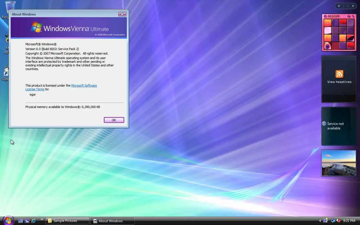Image resolution: width=360 pixels, height=225 pixels.
Task: Close the About Windows dialog
Action: coord(122,14)
